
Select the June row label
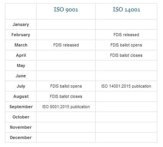[21, 76]
